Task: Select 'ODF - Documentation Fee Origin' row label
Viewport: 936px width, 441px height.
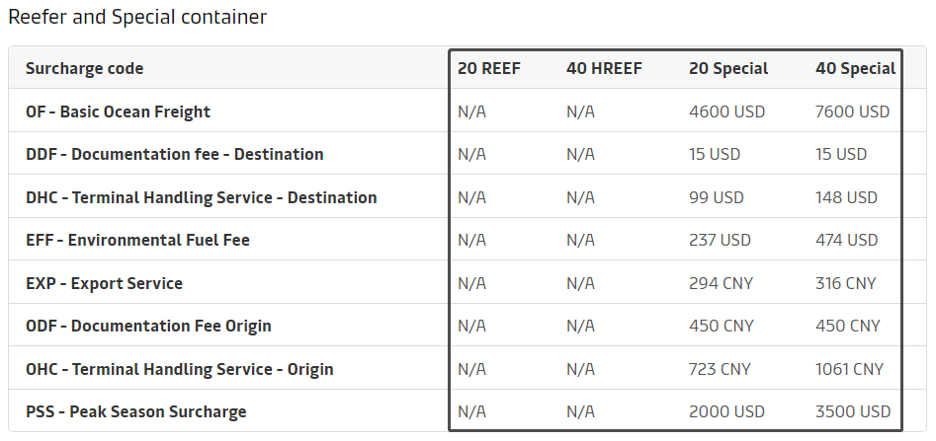Action: pos(148,327)
